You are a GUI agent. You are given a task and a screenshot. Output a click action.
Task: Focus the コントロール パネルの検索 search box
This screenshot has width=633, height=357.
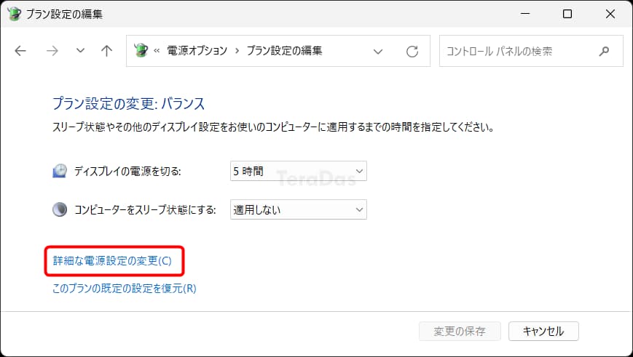coord(531,51)
